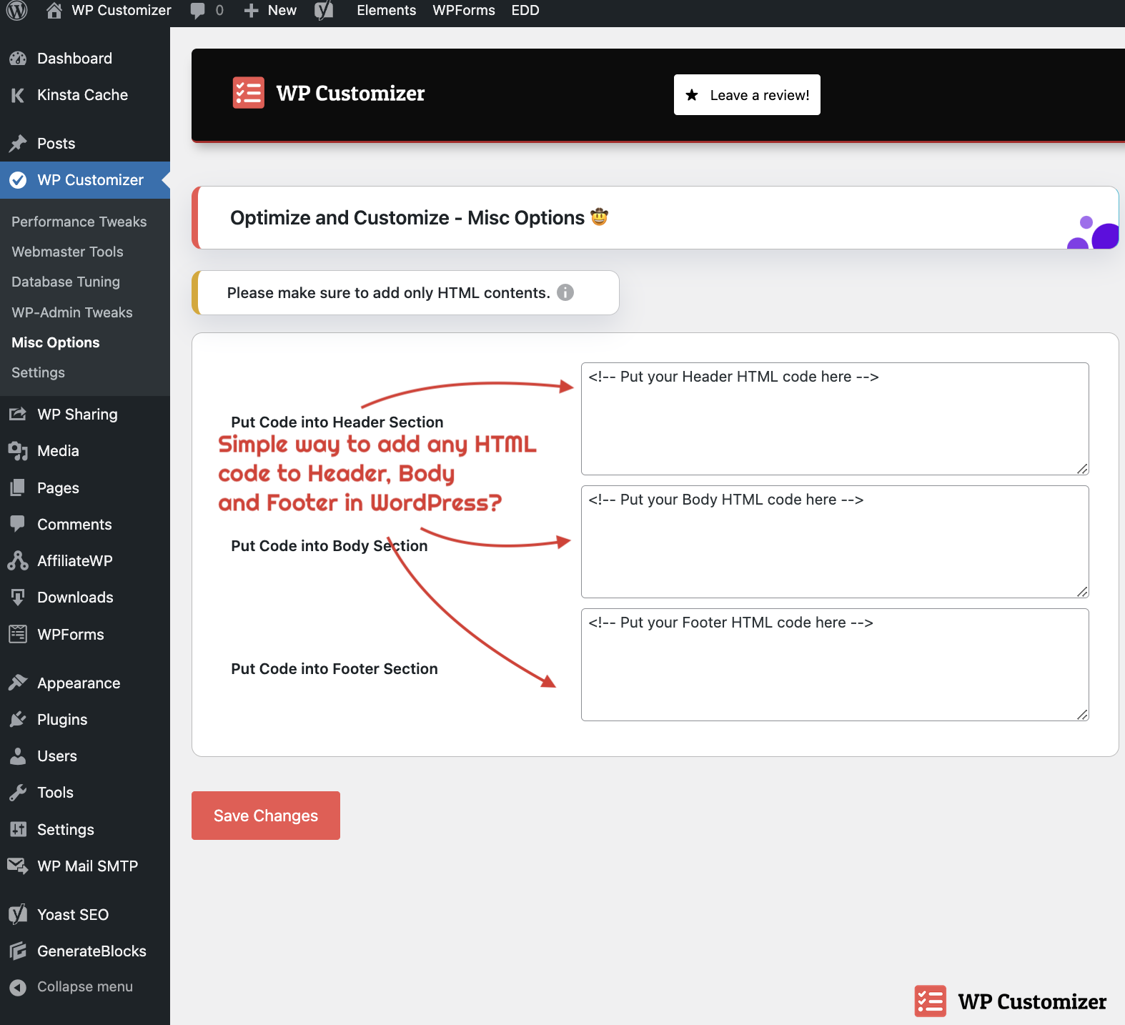Open the Settings item under WP Customizer
This screenshot has width=1125, height=1025.
click(38, 372)
